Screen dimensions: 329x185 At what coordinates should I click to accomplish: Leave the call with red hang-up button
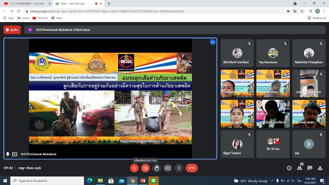pos(192,168)
